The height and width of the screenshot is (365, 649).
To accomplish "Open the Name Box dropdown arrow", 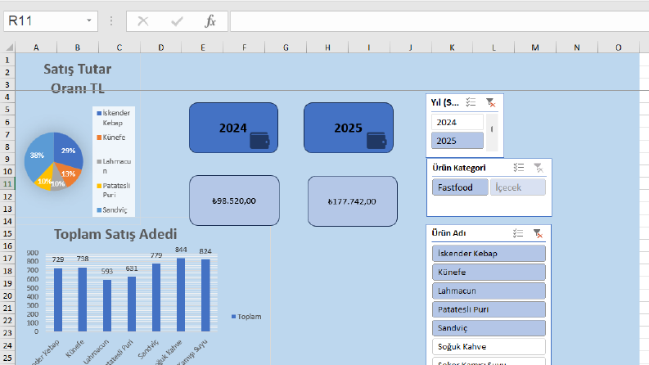I will point(89,20).
